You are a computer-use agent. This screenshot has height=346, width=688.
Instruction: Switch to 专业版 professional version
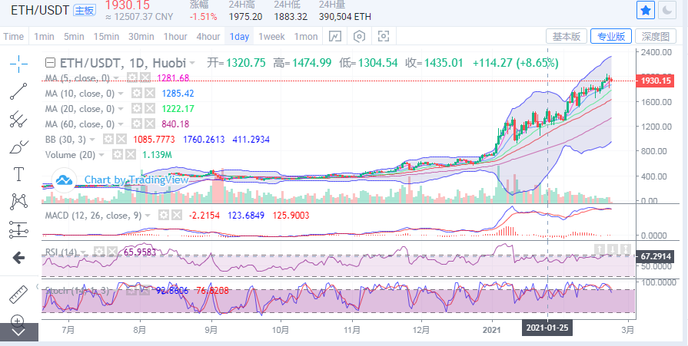click(611, 36)
